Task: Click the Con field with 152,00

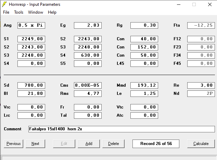Action: click(x=144, y=47)
